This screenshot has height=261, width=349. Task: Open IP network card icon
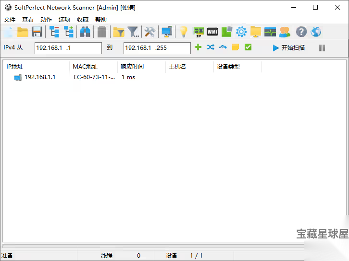click(199, 32)
